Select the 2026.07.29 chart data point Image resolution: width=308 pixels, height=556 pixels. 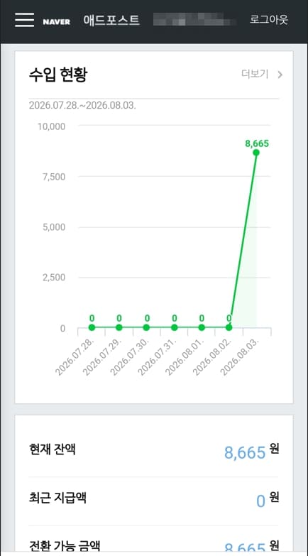119,327
